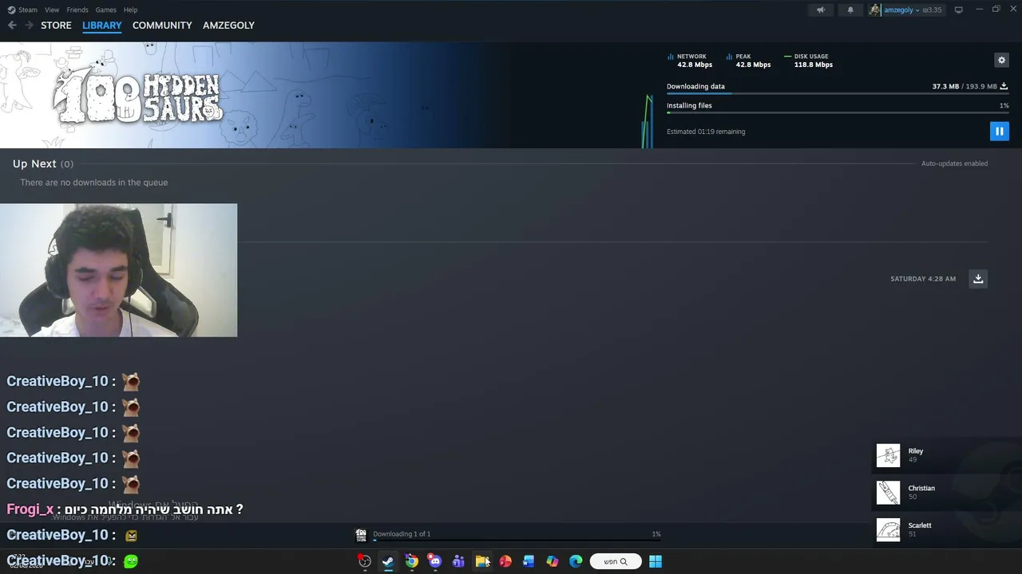Open Google Chrome from the taskbar
This screenshot has width=1022, height=574.
[411, 561]
